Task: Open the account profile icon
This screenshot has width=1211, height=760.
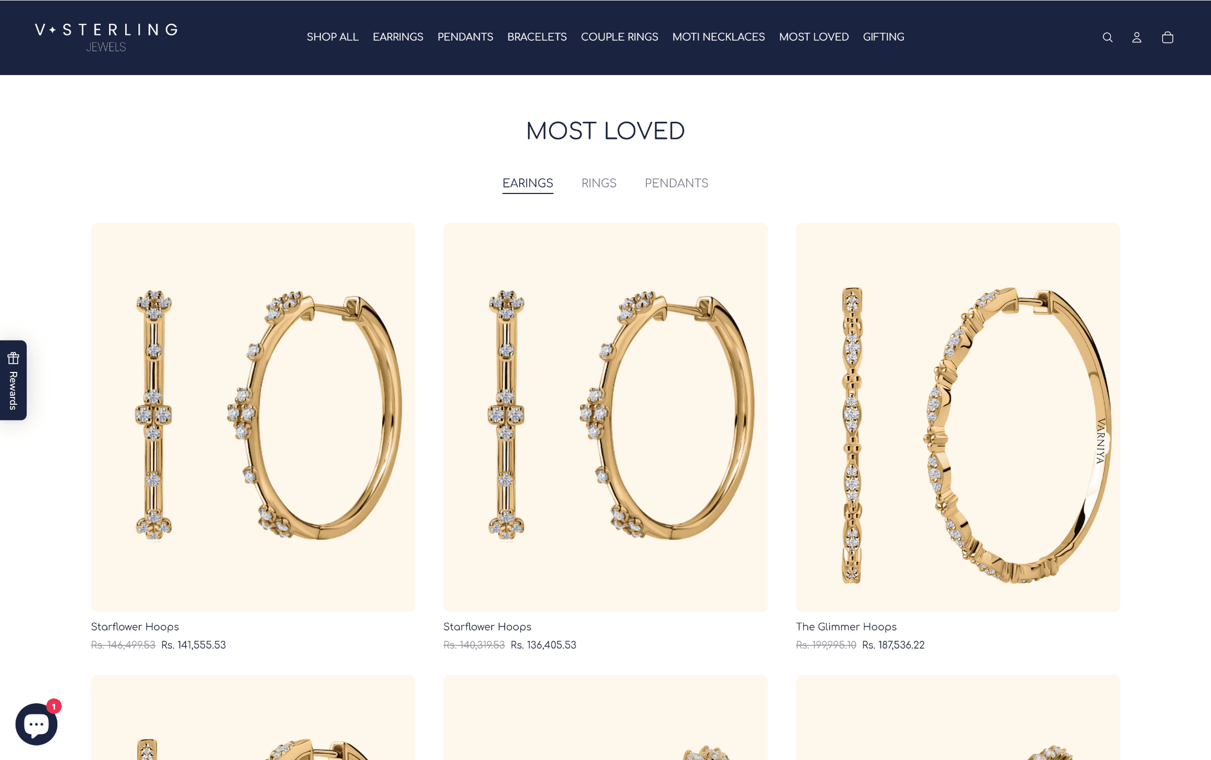Action: 1136,37
